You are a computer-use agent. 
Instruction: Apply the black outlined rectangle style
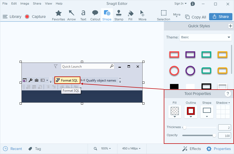(x=206, y=86)
